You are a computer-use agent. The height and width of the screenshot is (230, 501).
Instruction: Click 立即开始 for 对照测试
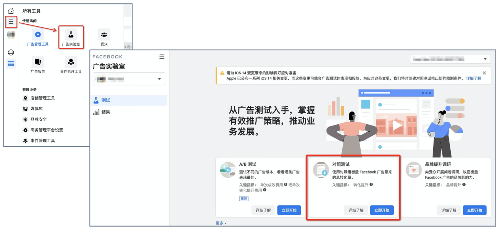[x=382, y=210]
